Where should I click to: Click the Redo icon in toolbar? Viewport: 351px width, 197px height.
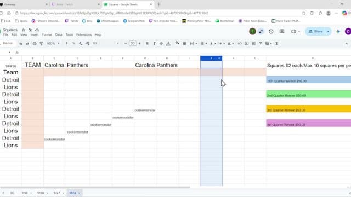(27, 44)
